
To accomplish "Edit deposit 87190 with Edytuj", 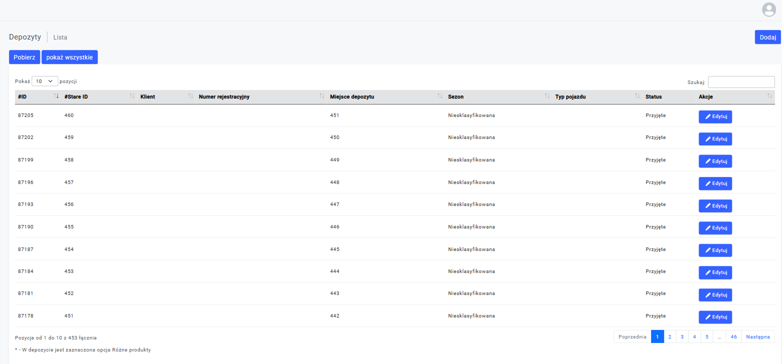I will [715, 228].
